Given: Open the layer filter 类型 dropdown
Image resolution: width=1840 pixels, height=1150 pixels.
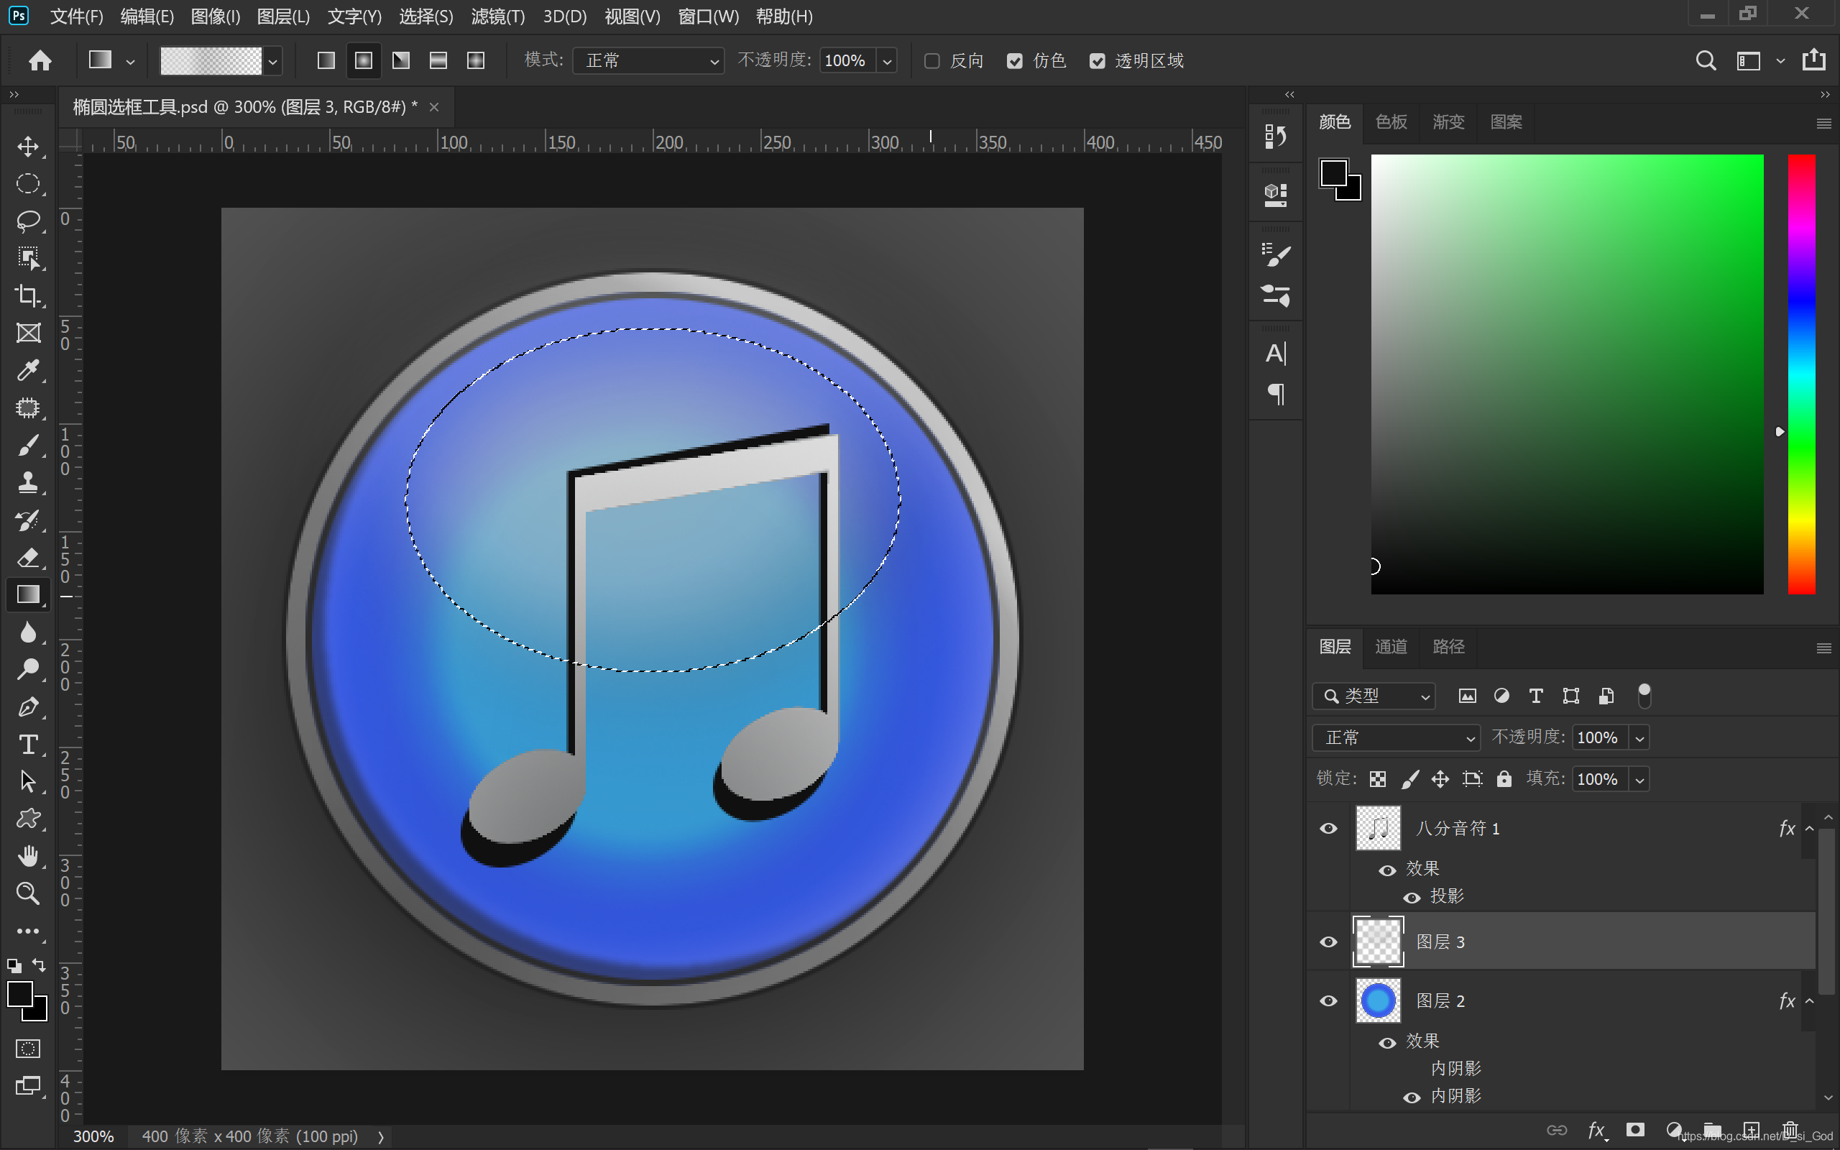Looking at the screenshot, I should pos(1374,696).
